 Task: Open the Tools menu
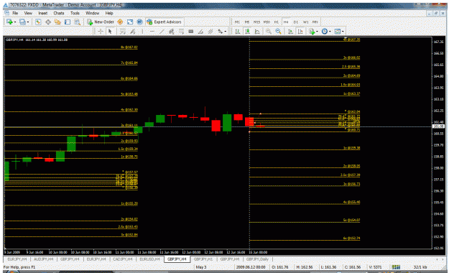pos(75,13)
